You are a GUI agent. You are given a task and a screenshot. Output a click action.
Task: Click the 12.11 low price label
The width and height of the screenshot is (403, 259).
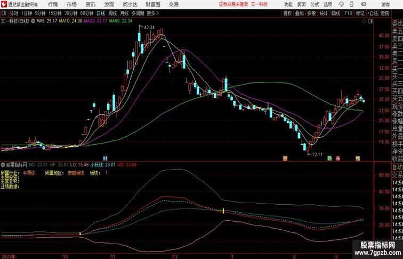317,154
